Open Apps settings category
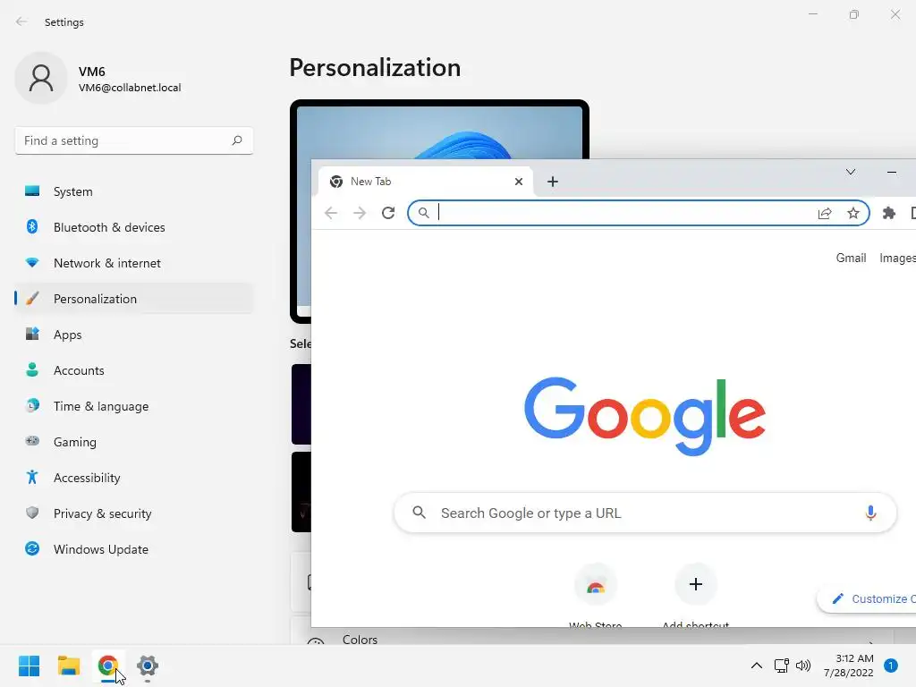This screenshot has height=687, width=916. click(134, 335)
